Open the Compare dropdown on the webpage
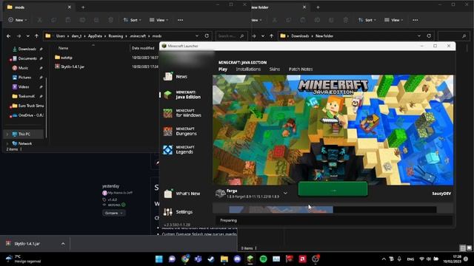This screenshot has height=266, width=474. pos(113,213)
